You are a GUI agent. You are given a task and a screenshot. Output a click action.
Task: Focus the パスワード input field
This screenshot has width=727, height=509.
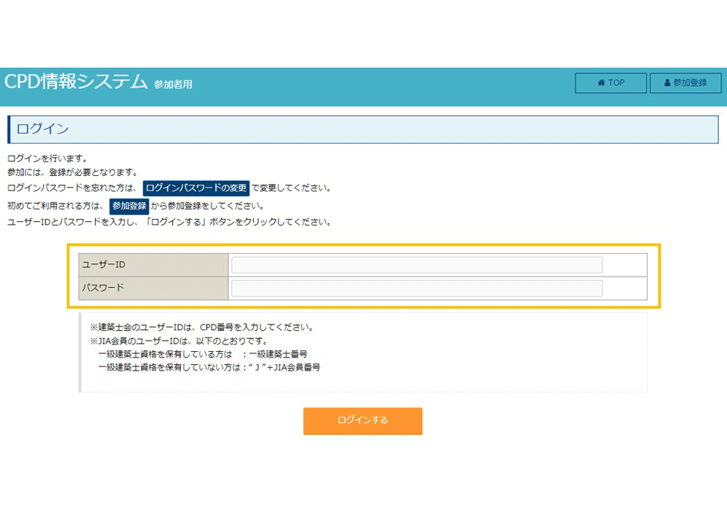point(417,288)
